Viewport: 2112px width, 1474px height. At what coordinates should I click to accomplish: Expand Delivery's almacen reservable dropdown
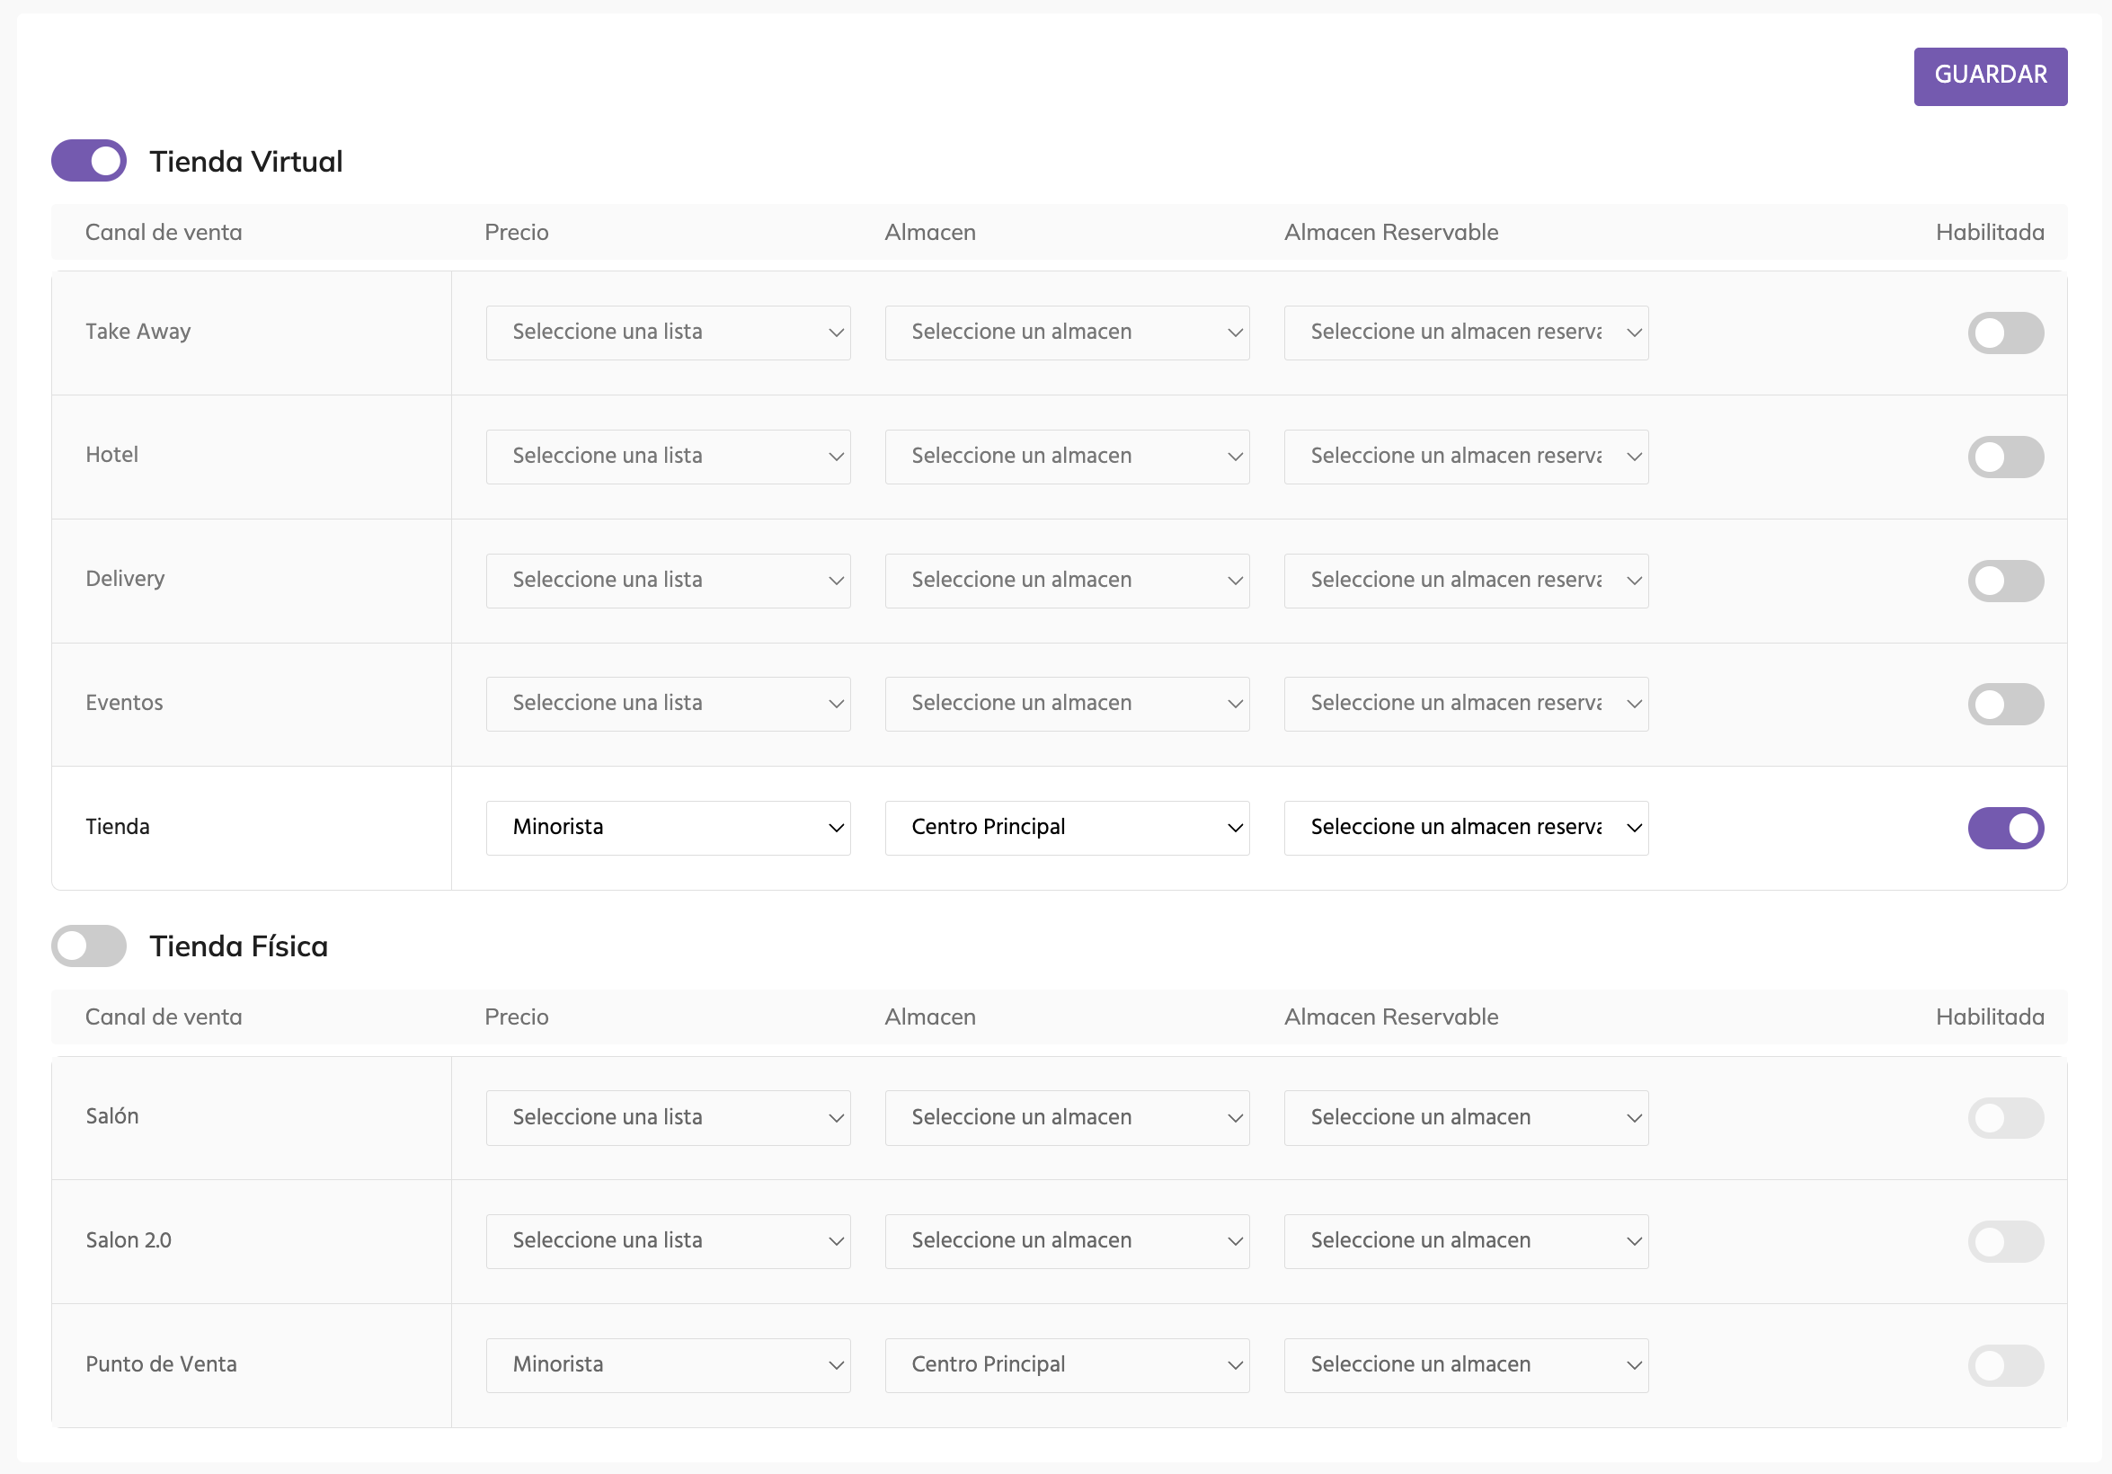[1465, 581]
